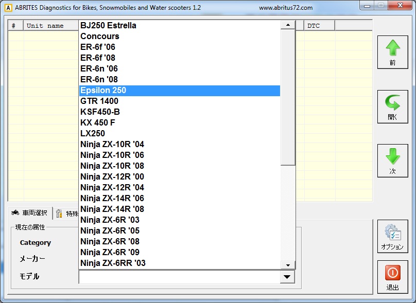Click the red exit (退出) power button
The width and height of the screenshot is (416, 303).
tap(393, 277)
